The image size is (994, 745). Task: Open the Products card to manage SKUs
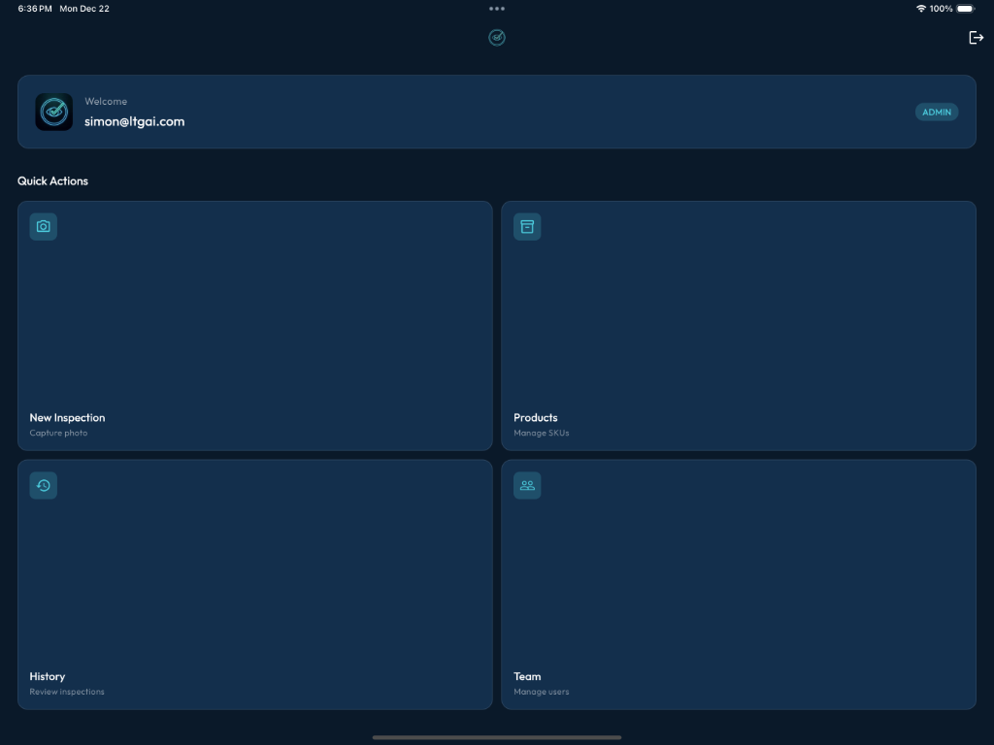point(739,326)
